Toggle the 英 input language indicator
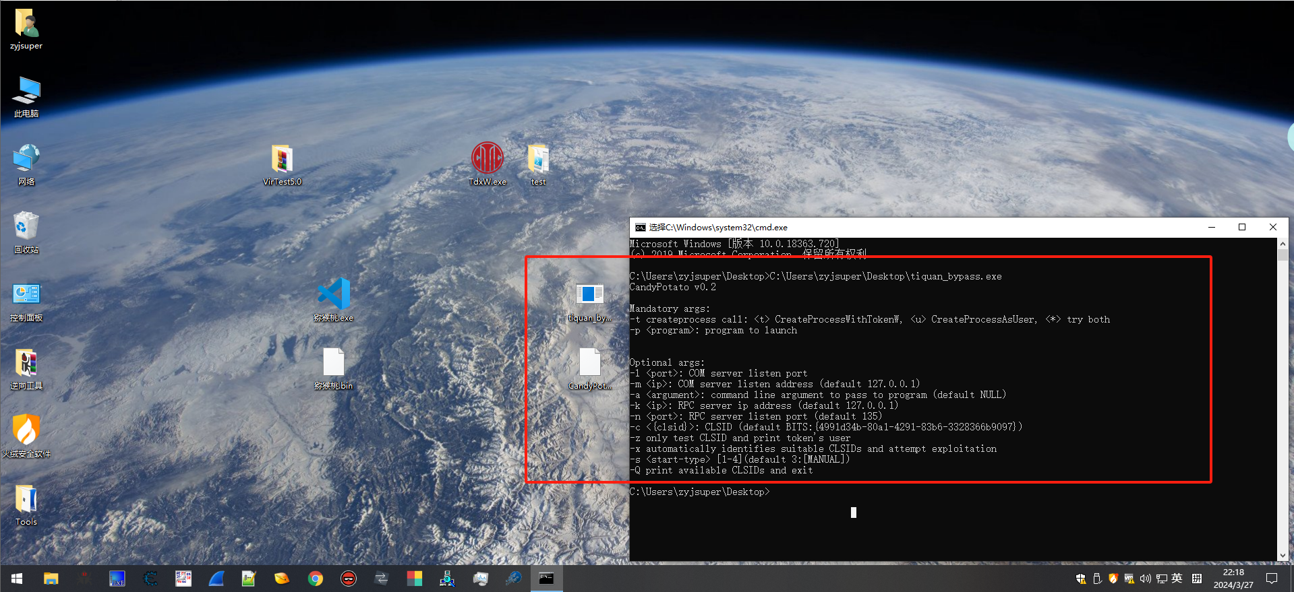1294x592 pixels. point(1177,578)
